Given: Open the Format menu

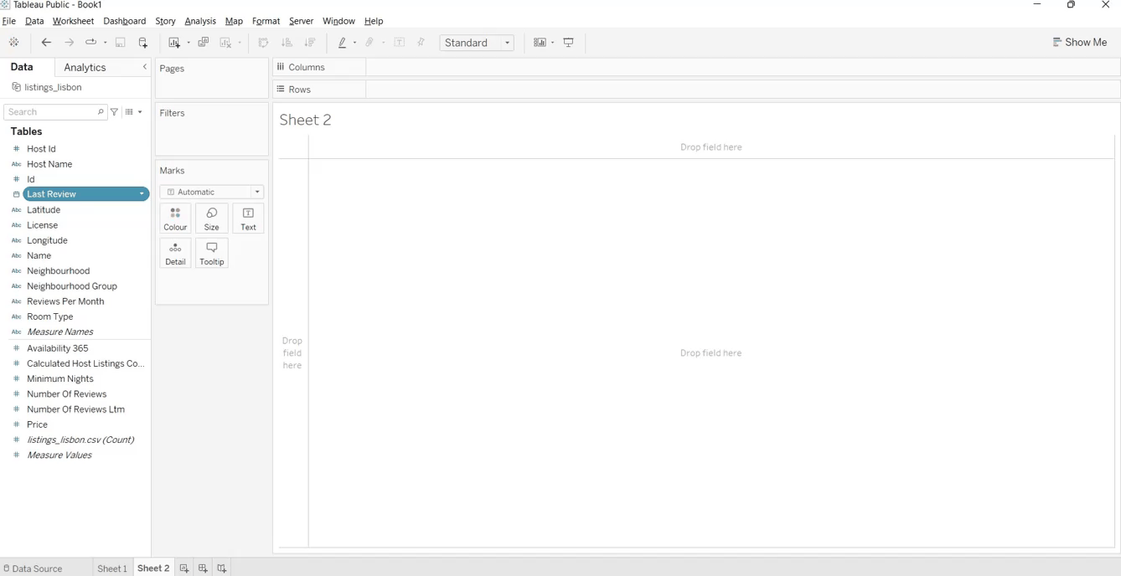Looking at the screenshot, I should point(266,21).
